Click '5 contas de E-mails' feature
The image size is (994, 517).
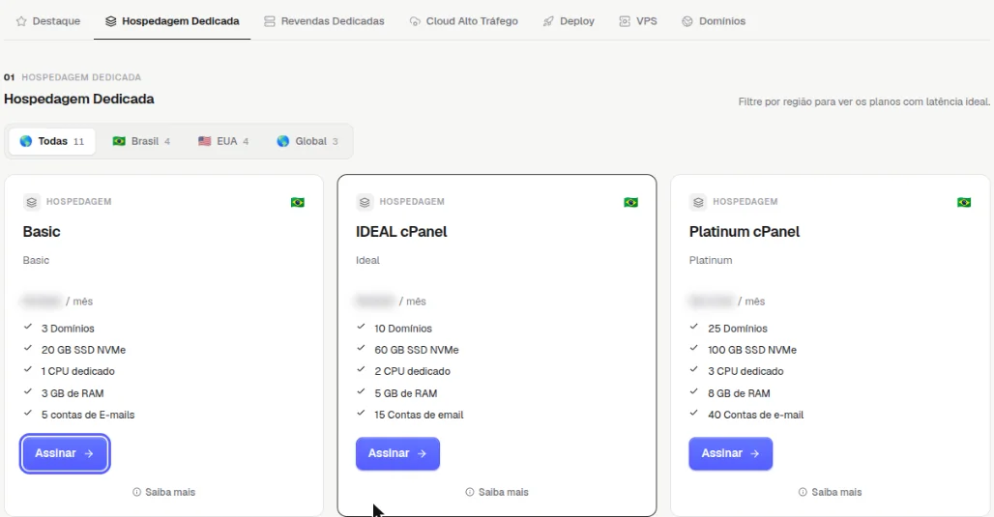88,415
